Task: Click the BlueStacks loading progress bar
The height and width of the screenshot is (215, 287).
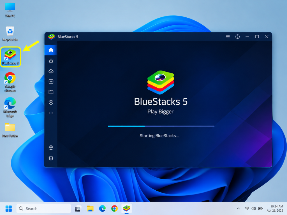Action: tap(161, 126)
